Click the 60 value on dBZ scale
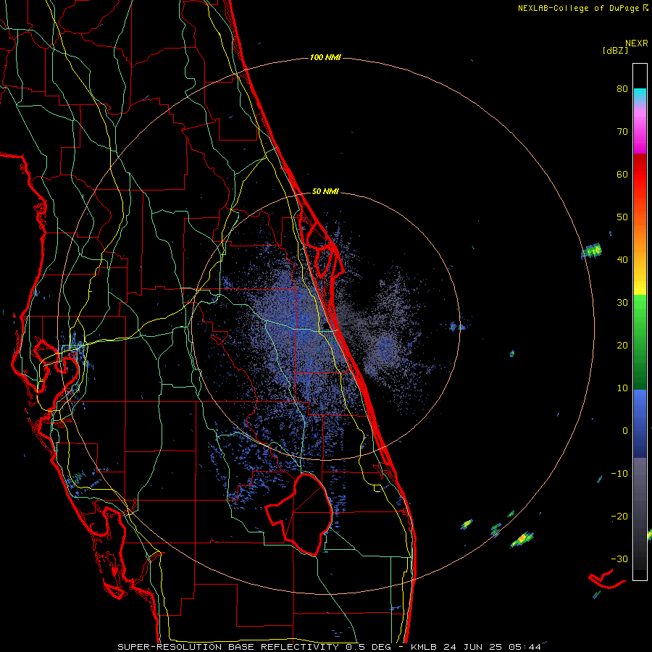The width and height of the screenshot is (652, 652). (x=622, y=174)
